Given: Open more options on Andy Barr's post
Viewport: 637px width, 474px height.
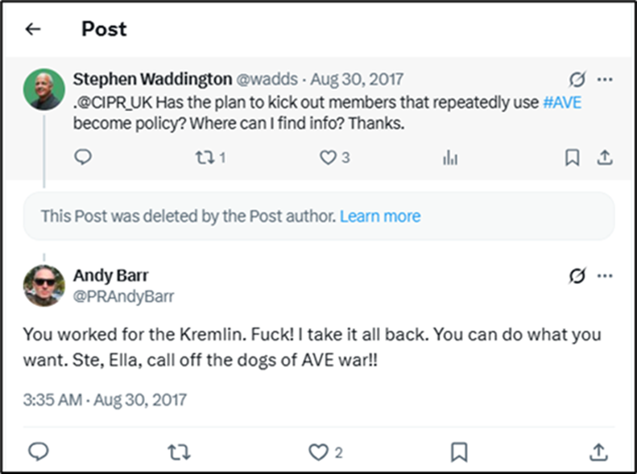Looking at the screenshot, I should [604, 276].
